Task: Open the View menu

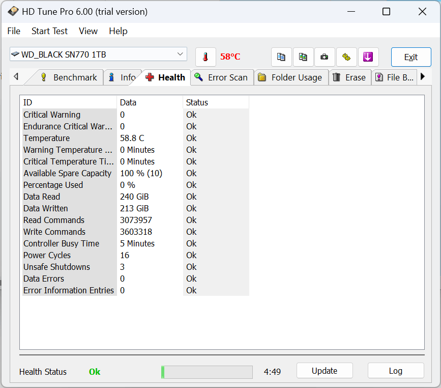Action: [x=88, y=31]
